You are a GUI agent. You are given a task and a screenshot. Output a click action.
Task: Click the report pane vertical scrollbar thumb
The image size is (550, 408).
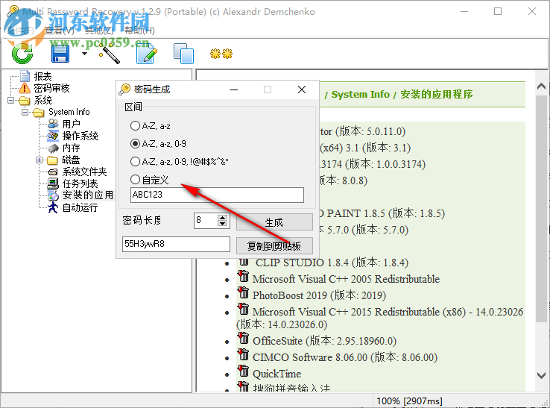click(x=541, y=208)
